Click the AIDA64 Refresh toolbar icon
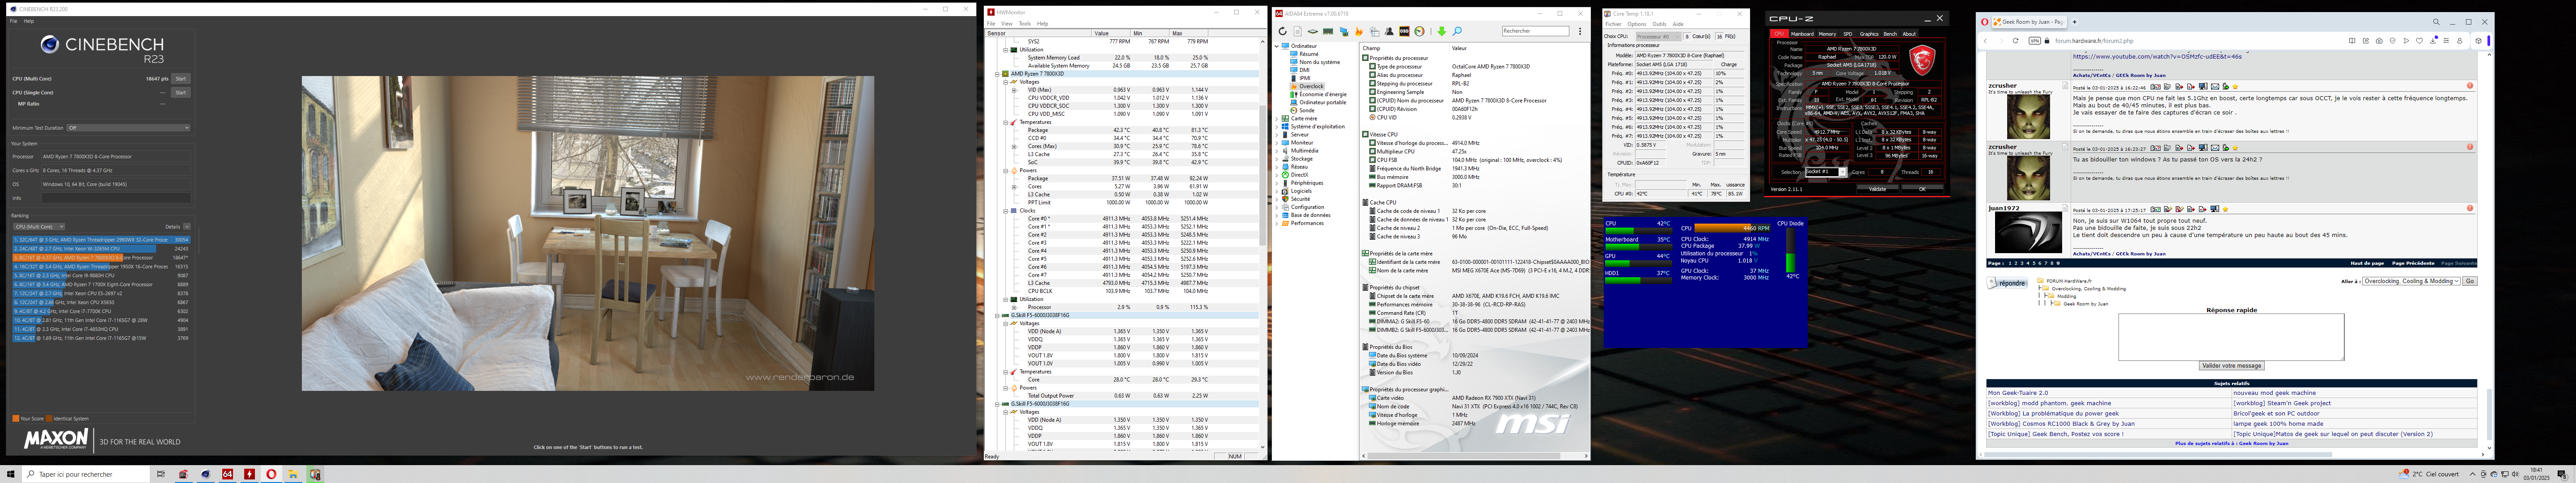 (x=1283, y=31)
